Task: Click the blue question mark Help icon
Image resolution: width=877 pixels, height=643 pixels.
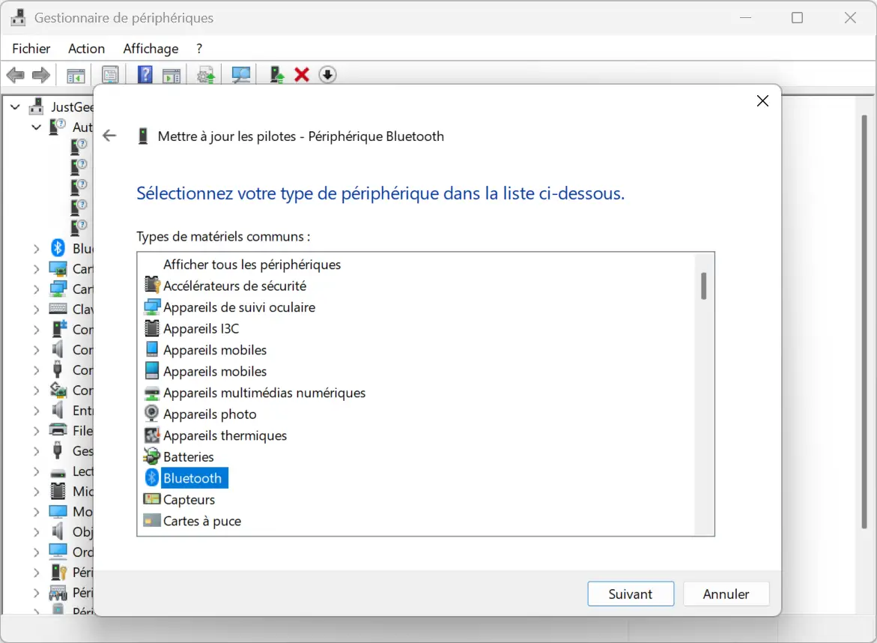Action: click(145, 74)
